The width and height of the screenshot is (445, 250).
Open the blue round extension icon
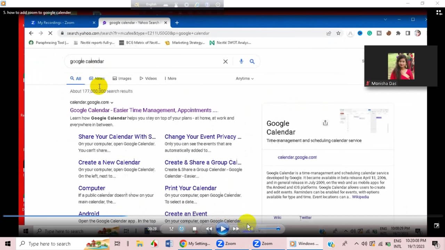click(360, 33)
